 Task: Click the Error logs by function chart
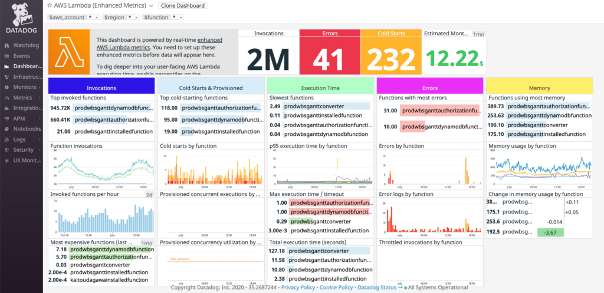pos(430,218)
